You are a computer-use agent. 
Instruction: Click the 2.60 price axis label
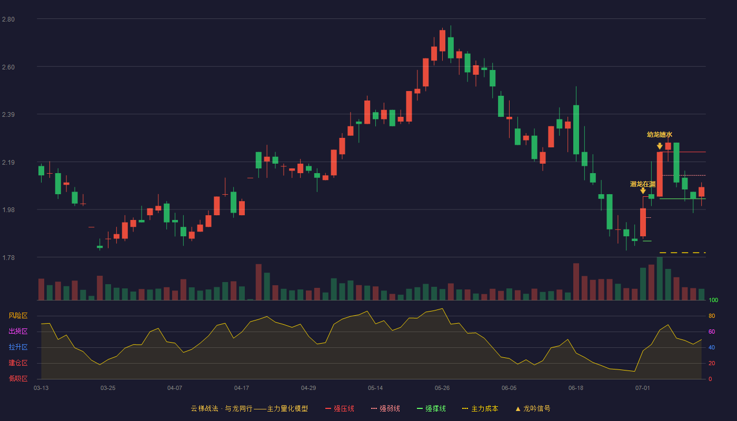click(x=8, y=67)
